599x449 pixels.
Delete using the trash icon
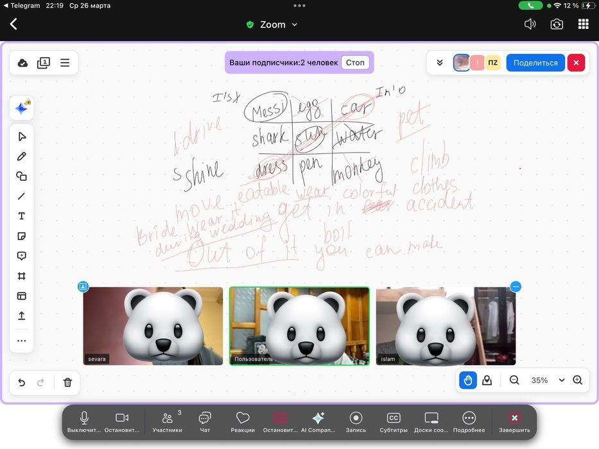coord(67,382)
